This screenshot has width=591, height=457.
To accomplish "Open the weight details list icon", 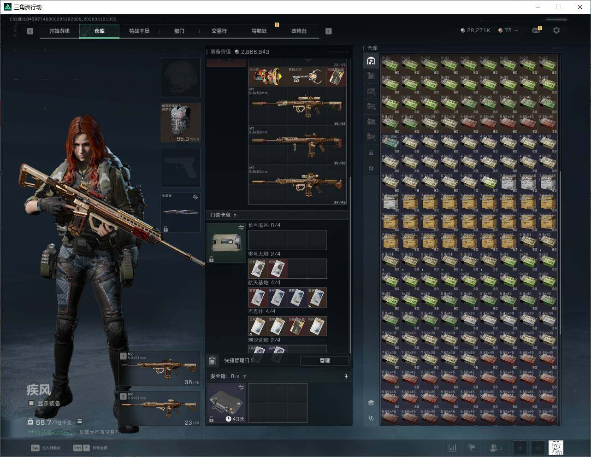I will point(79,421).
